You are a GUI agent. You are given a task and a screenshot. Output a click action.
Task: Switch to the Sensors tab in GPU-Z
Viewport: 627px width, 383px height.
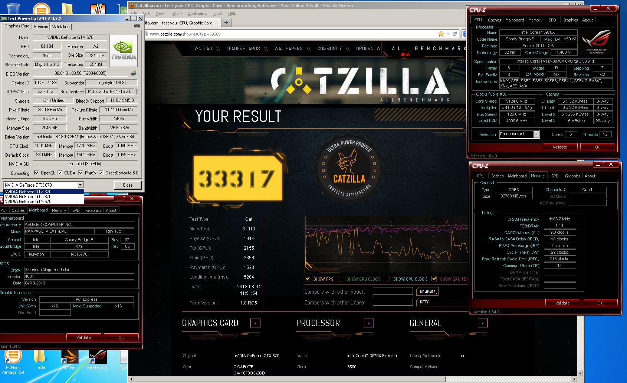41,27
